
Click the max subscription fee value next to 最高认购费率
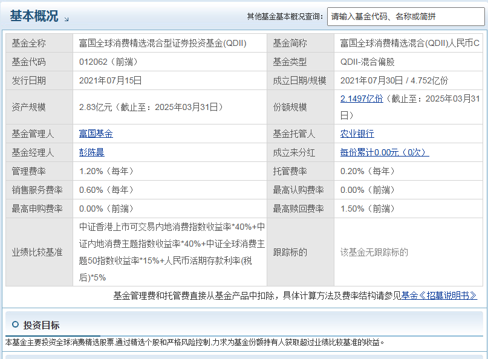pyautogui.click(x=367, y=190)
